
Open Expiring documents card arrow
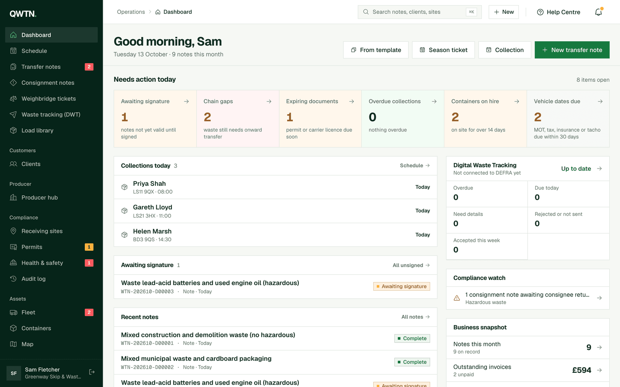coord(352,101)
